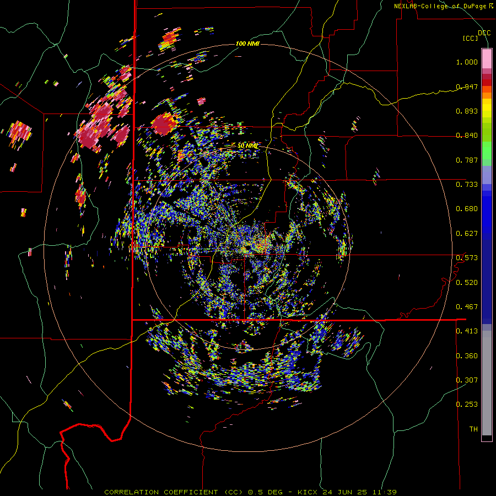Click the 100 NMI range ring label

pos(247,44)
